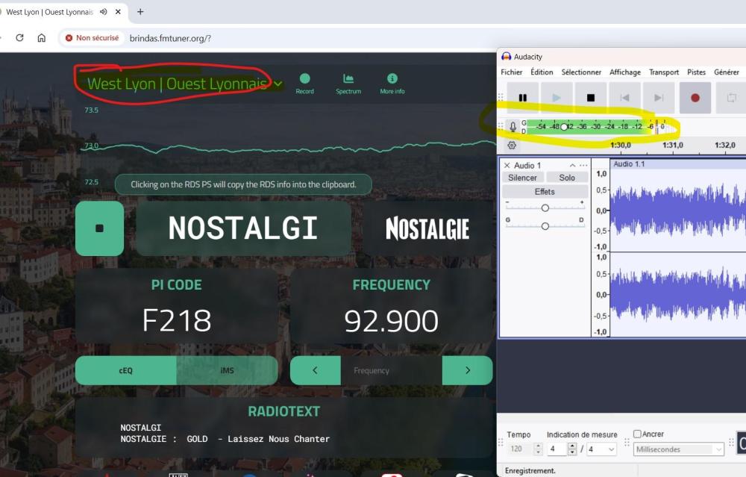Tune down with left arrow button
Viewport: 746px width, 477px height.
pyautogui.click(x=315, y=370)
